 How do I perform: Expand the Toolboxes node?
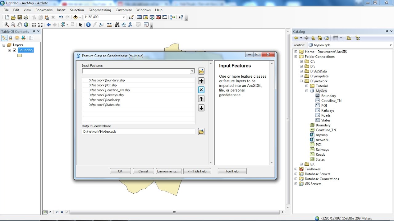296,169
